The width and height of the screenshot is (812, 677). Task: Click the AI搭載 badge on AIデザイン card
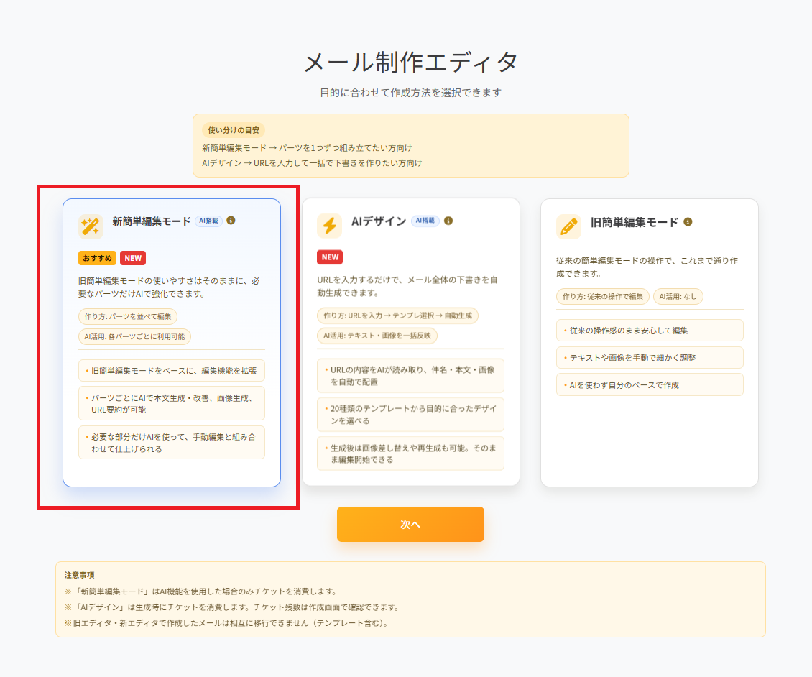pos(425,221)
